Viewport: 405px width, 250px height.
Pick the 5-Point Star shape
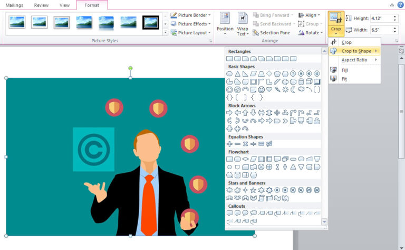pyautogui.click(x=253, y=190)
